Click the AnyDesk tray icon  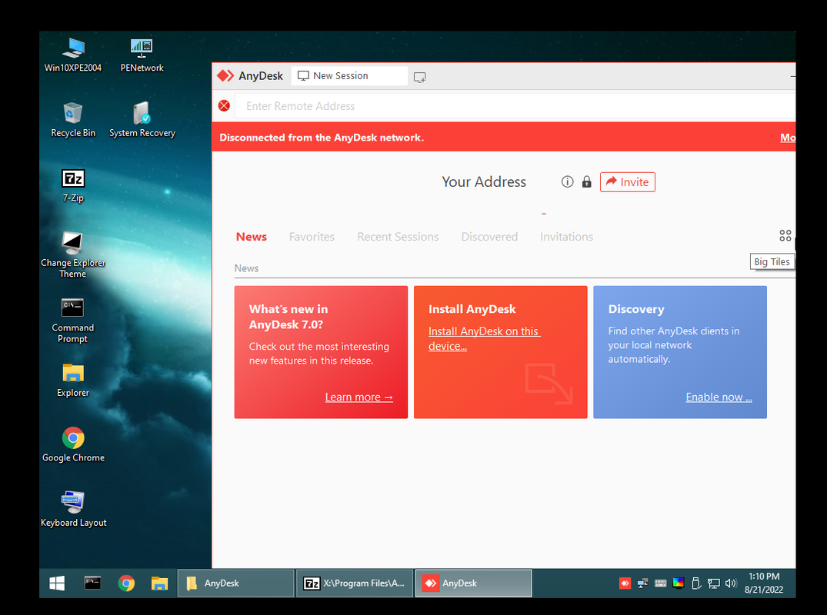click(x=625, y=583)
